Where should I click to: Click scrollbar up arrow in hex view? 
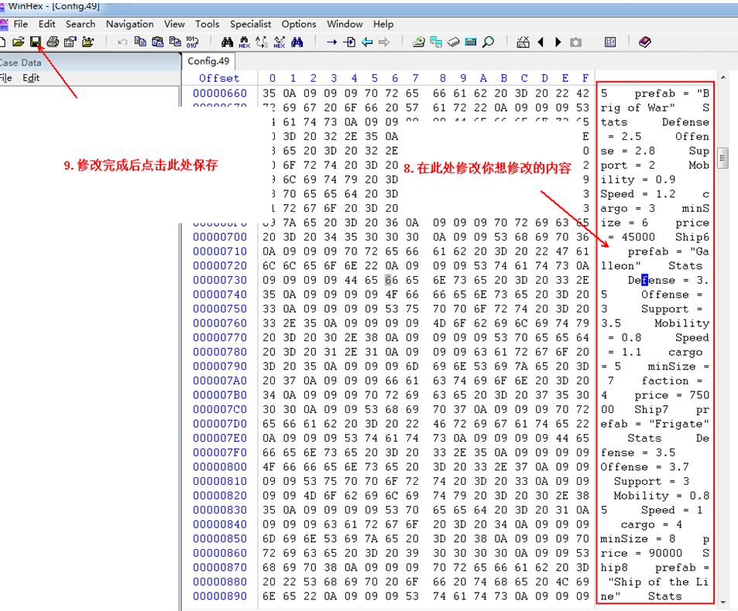click(723, 78)
